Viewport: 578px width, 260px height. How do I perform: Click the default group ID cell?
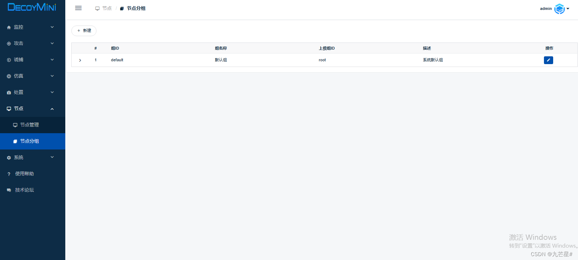117,60
